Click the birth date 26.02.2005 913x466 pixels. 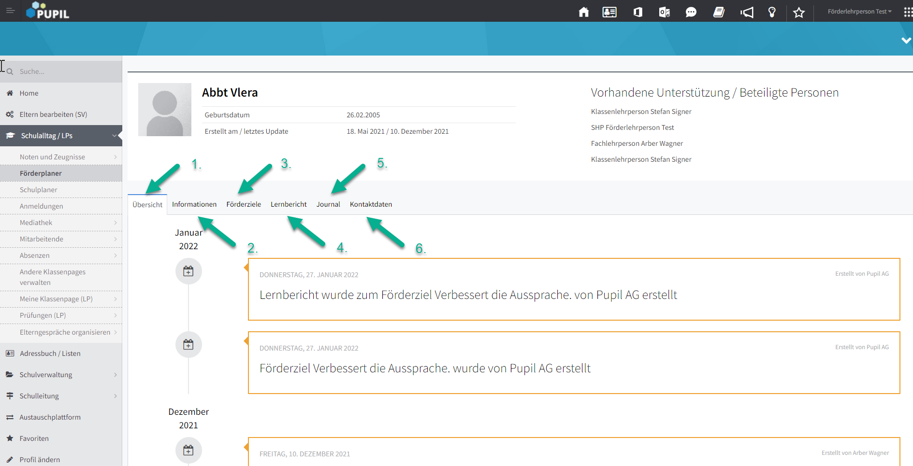coord(363,115)
